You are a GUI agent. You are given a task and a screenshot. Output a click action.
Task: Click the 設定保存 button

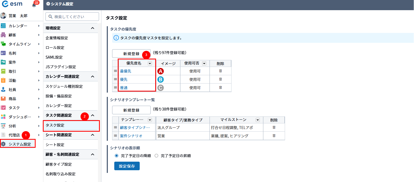pos(127,166)
